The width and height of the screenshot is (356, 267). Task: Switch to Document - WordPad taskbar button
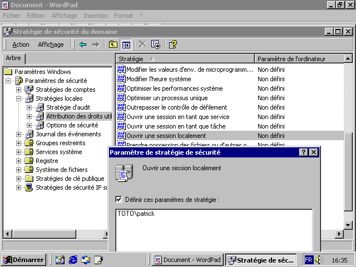click(x=187, y=260)
